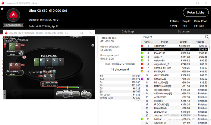Open the OPTIONS menu in replayer
Viewport: 211px width, 125px height.
[76, 37]
